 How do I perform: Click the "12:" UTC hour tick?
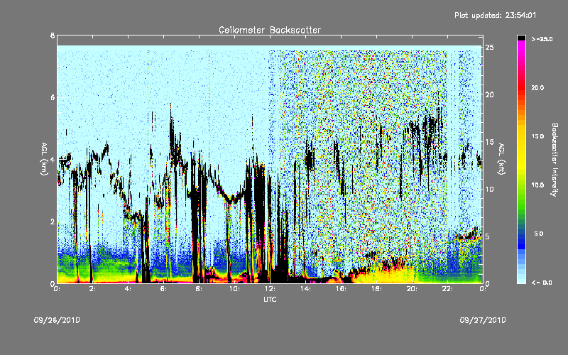270,289
